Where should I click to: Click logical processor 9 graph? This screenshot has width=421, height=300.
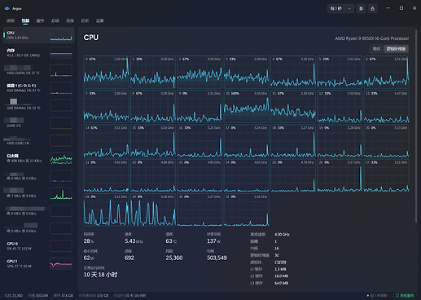[200, 107]
